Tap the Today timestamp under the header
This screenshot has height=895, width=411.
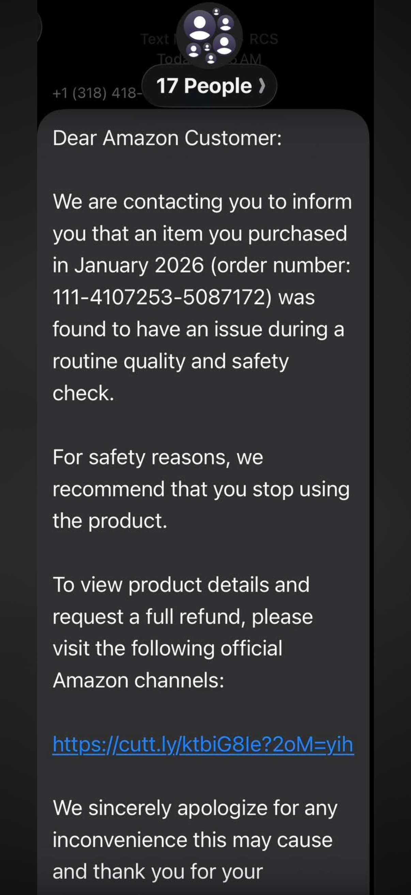point(167,59)
